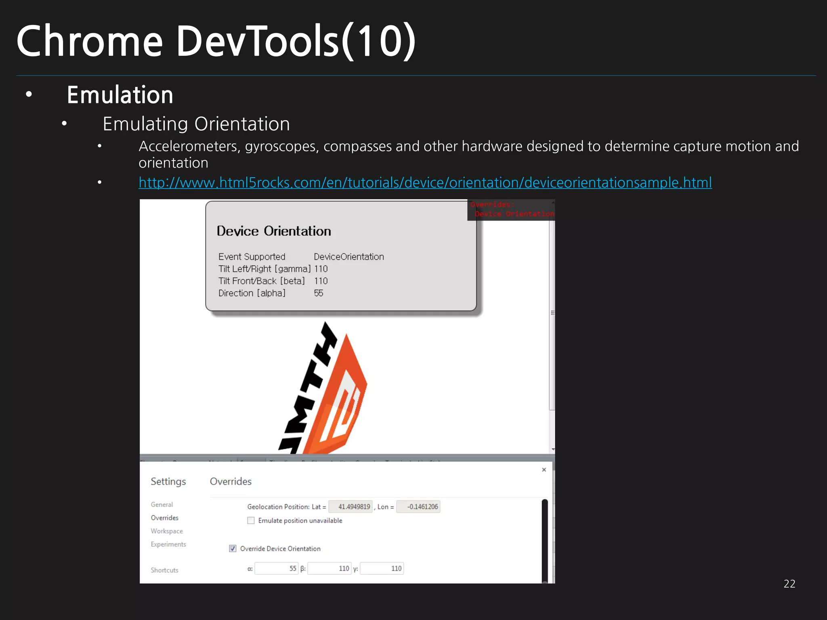Click the Geolocation Lat input field

[x=351, y=507]
